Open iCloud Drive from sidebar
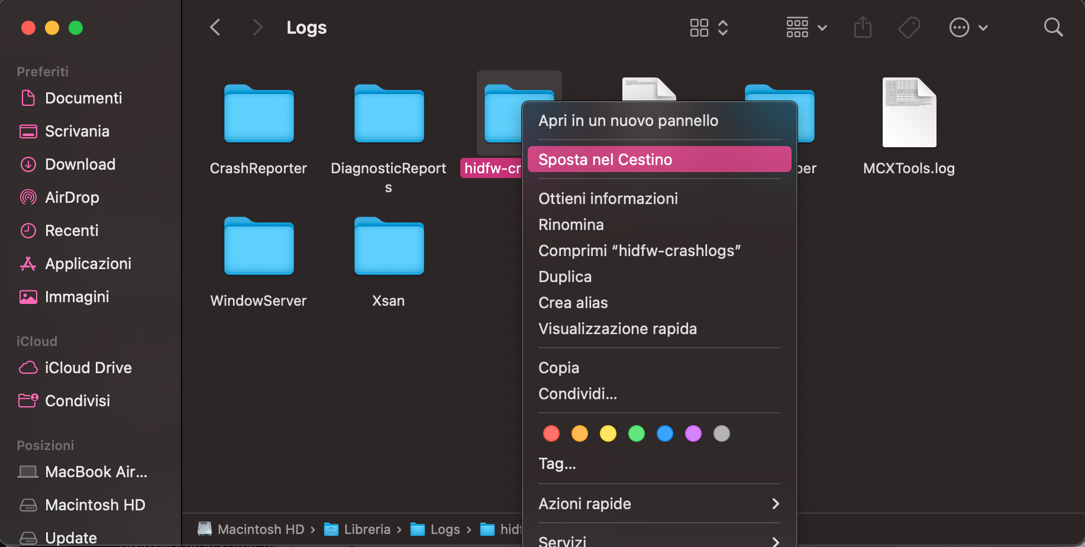Image resolution: width=1085 pixels, height=547 pixels. click(x=88, y=368)
